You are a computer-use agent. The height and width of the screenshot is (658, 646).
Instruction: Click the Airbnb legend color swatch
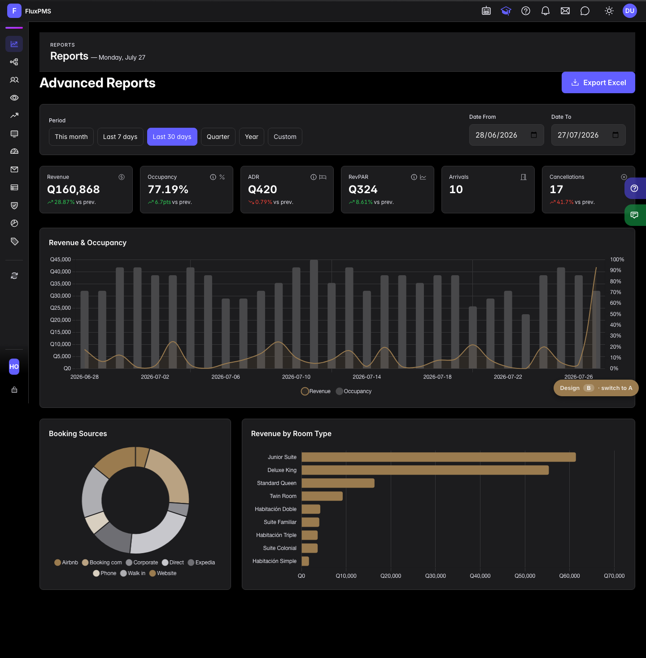click(57, 563)
